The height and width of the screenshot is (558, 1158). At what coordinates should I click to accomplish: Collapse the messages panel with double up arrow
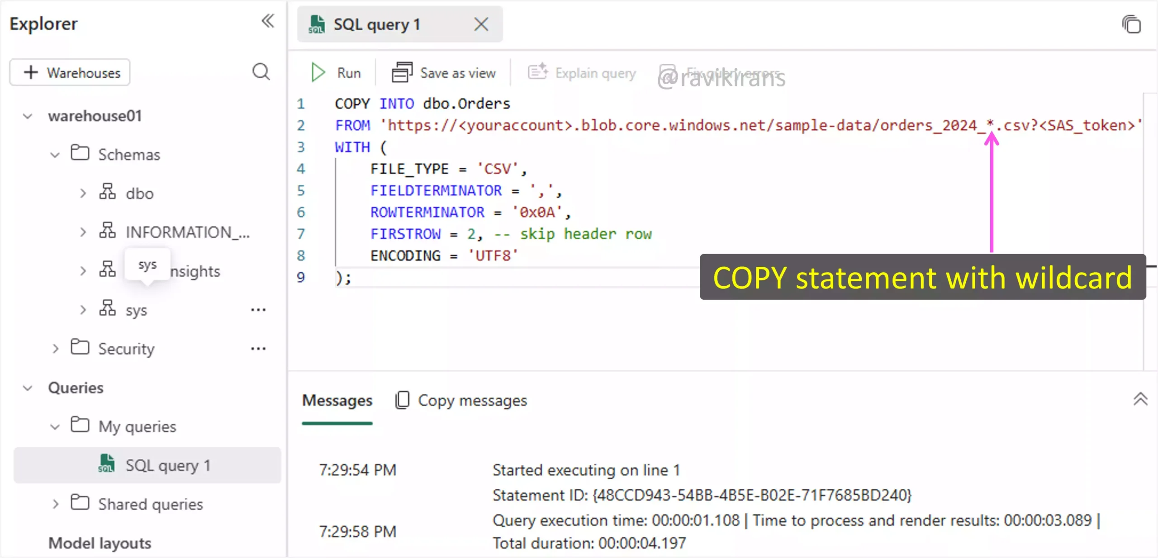pos(1140,399)
